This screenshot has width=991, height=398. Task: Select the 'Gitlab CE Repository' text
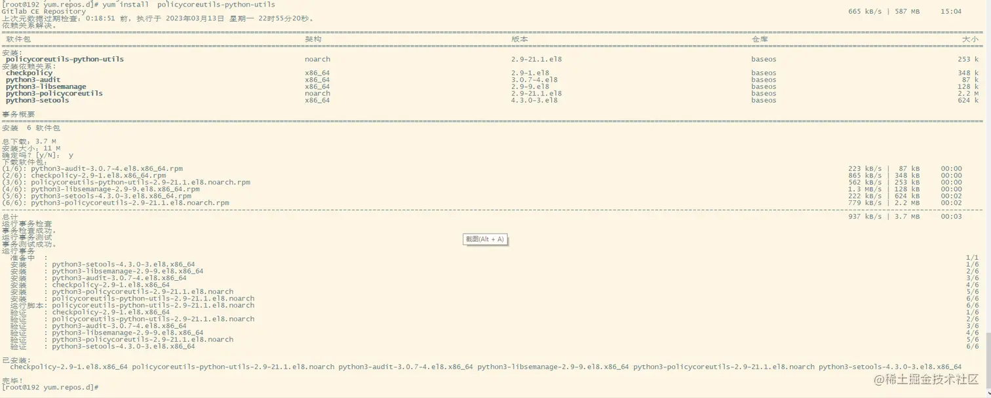point(44,11)
